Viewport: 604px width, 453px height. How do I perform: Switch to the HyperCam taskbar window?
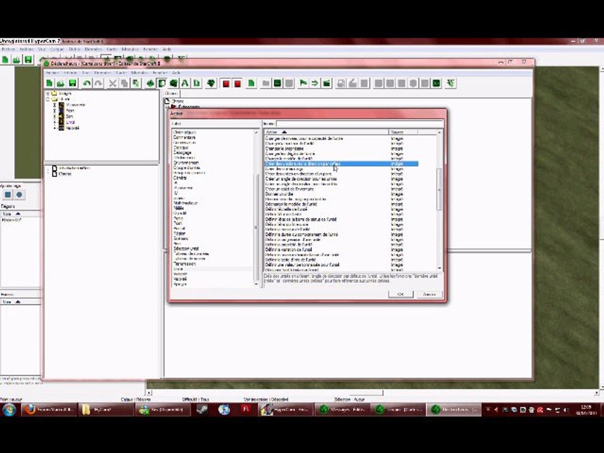point(286,410)
